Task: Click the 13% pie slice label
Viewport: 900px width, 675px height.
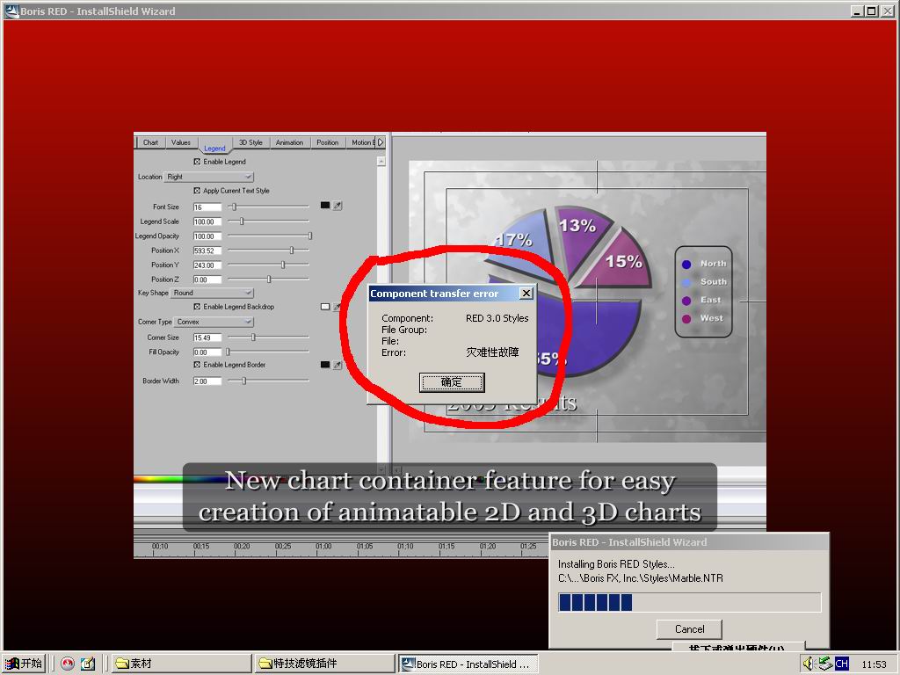Action: tap(577, 226)
